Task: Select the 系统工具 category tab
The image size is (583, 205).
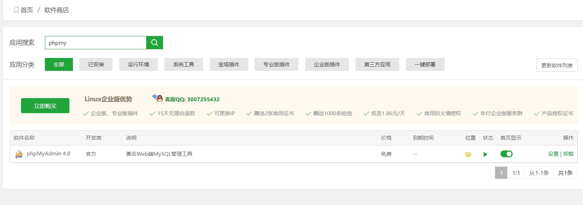Action: 184,65
